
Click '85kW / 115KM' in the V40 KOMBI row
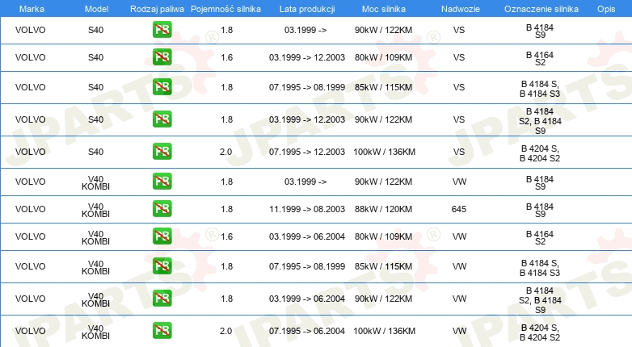coord(383,266)
